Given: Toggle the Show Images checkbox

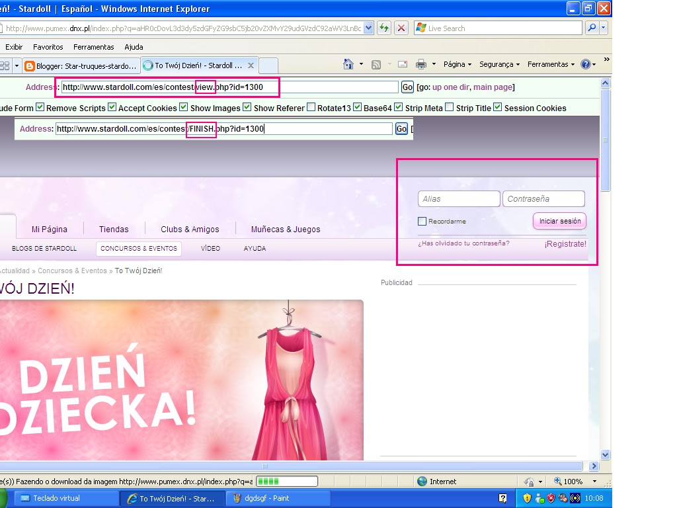Looking at the screenshot, I should (x=184, y=106).
